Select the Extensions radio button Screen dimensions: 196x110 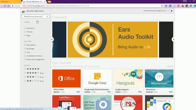coord(25,28)
